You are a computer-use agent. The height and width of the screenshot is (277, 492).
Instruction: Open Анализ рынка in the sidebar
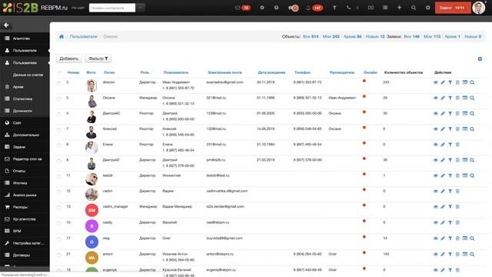[25, 195]
